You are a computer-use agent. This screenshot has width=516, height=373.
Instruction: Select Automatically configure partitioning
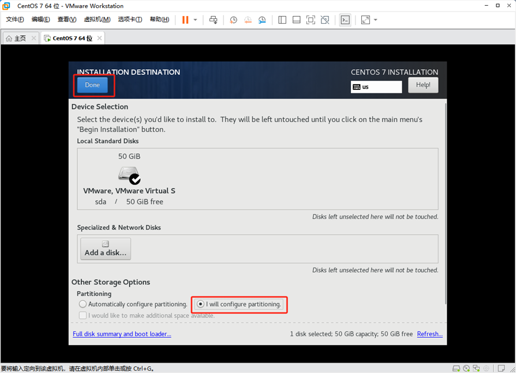[133, 304]
